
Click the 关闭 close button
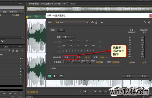point(144,76)
